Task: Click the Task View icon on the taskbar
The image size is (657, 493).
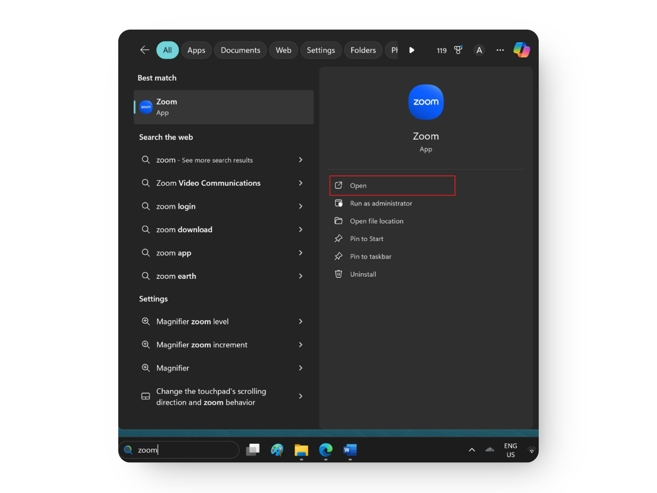Action: (253, 450)
